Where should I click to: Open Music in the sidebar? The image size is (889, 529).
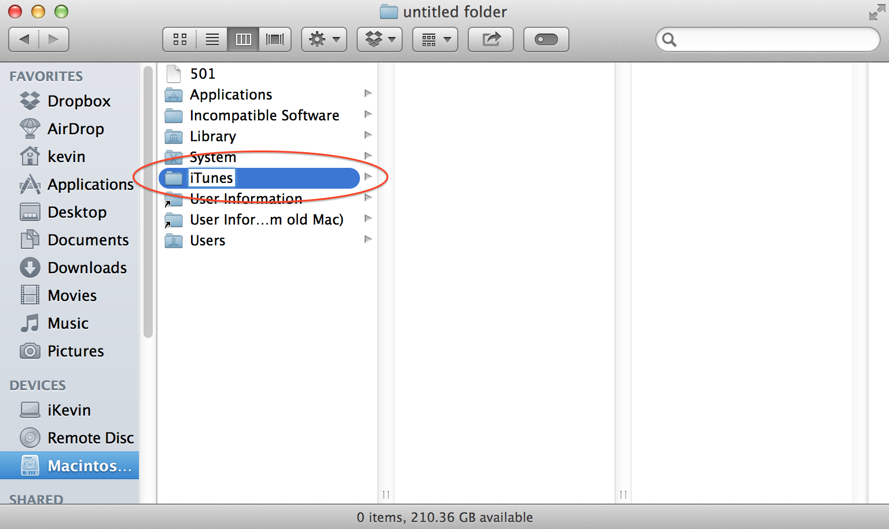[x=69, y=323]
